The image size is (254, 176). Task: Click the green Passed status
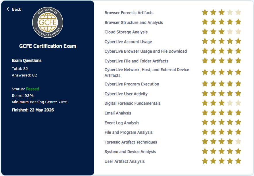tap(32, 89)
